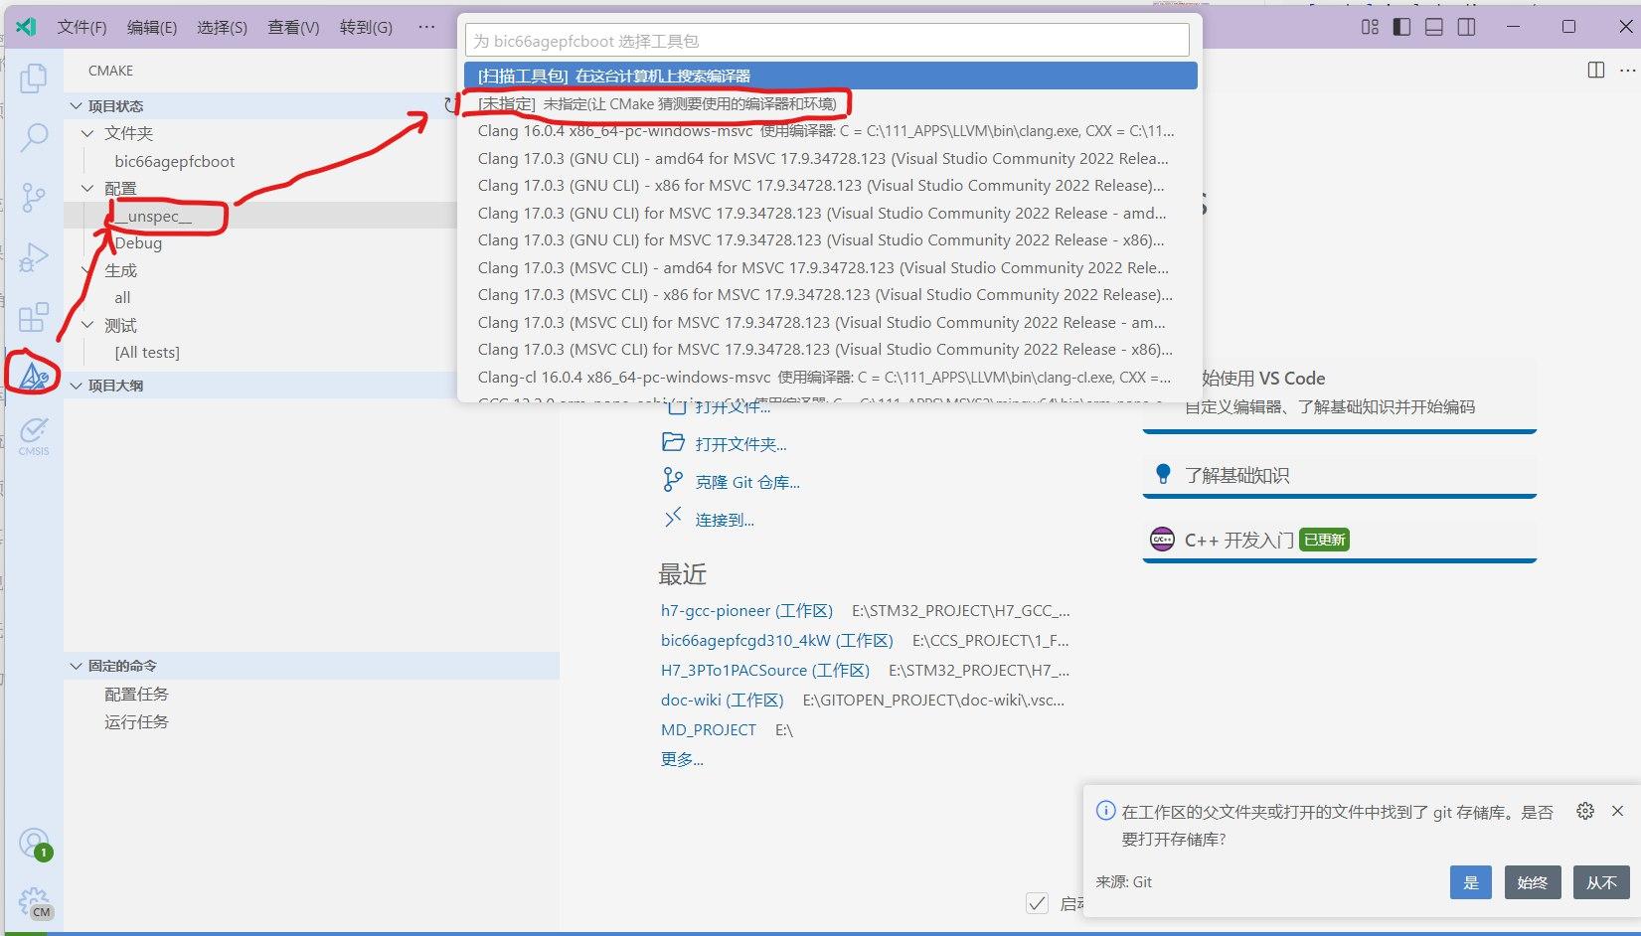Open Run and Debug view icon

pyautogui.click(x=34, y=257)
